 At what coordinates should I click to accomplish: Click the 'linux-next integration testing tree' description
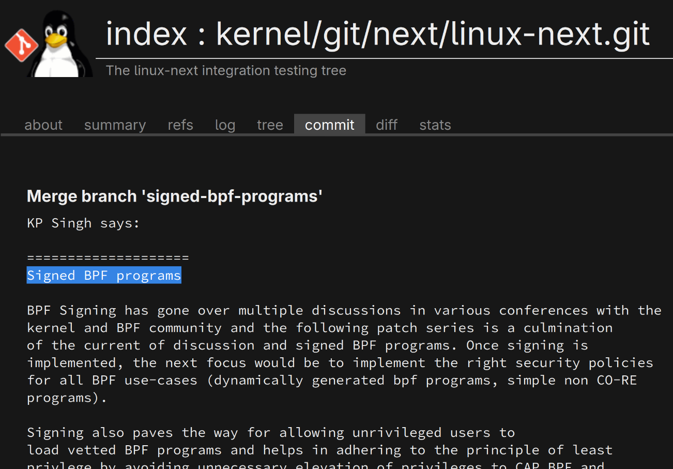point(226,70)
